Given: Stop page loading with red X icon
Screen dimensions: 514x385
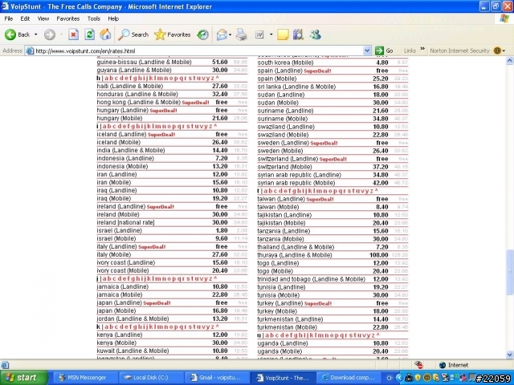Looking at the screenshot, I should pyautogui.click(x=73, y=34).
